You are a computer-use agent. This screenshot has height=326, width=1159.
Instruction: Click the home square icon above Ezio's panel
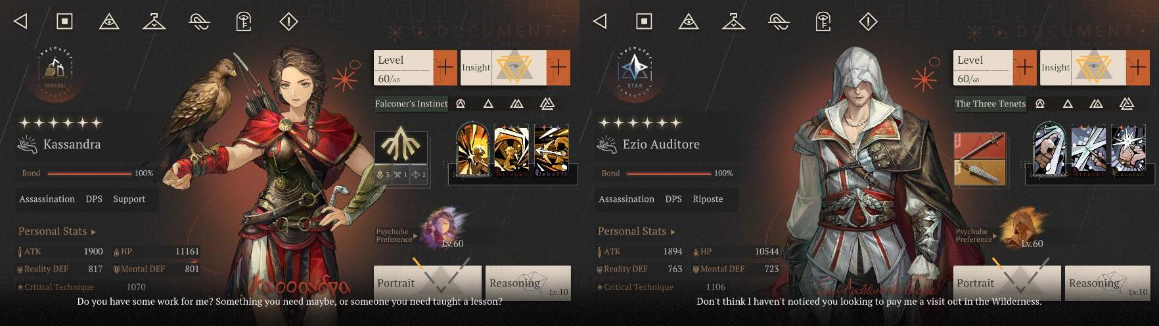[x=644, y=22]
